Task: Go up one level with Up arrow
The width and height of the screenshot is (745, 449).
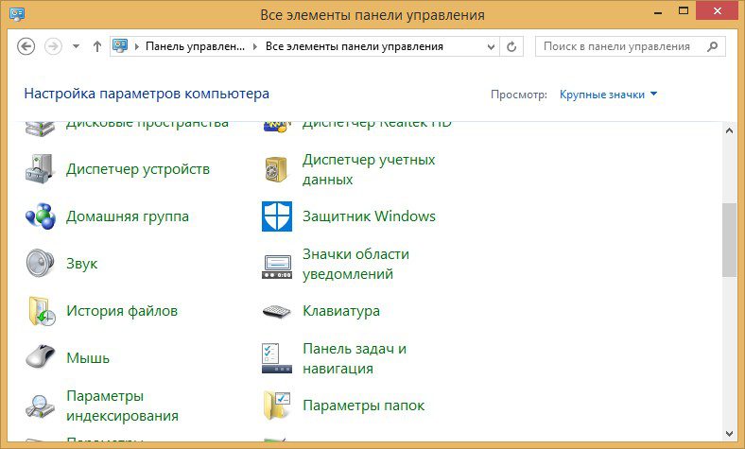Action: 97,46
